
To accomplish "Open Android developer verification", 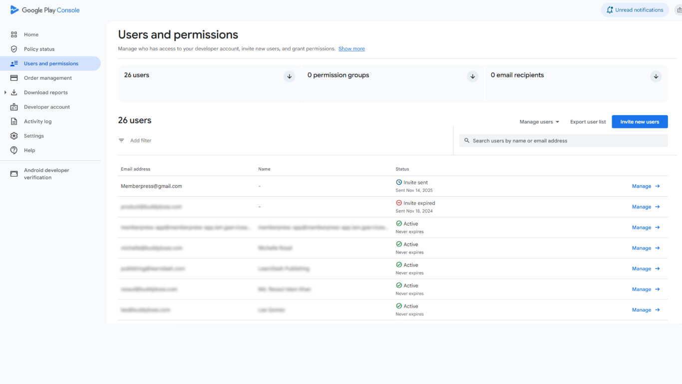I will tap(46, 173).
